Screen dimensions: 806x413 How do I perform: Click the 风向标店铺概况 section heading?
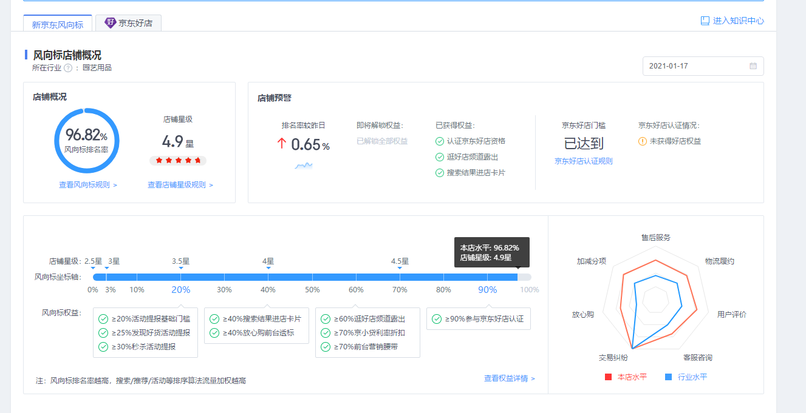pos(67,55)
